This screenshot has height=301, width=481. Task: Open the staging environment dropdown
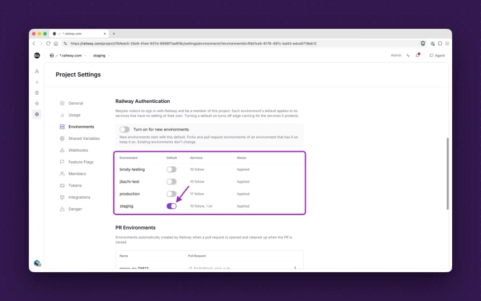101,56
